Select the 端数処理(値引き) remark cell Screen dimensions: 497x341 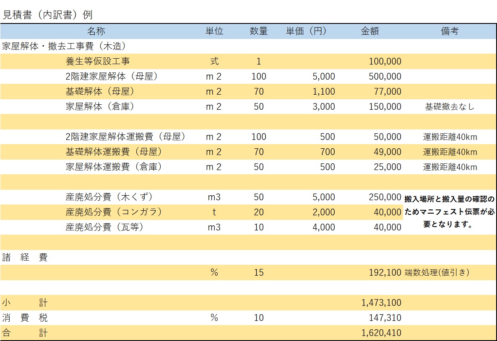437,273
